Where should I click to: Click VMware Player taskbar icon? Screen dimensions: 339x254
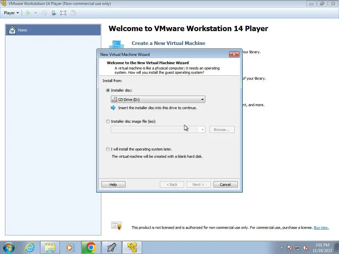(132, 247)
